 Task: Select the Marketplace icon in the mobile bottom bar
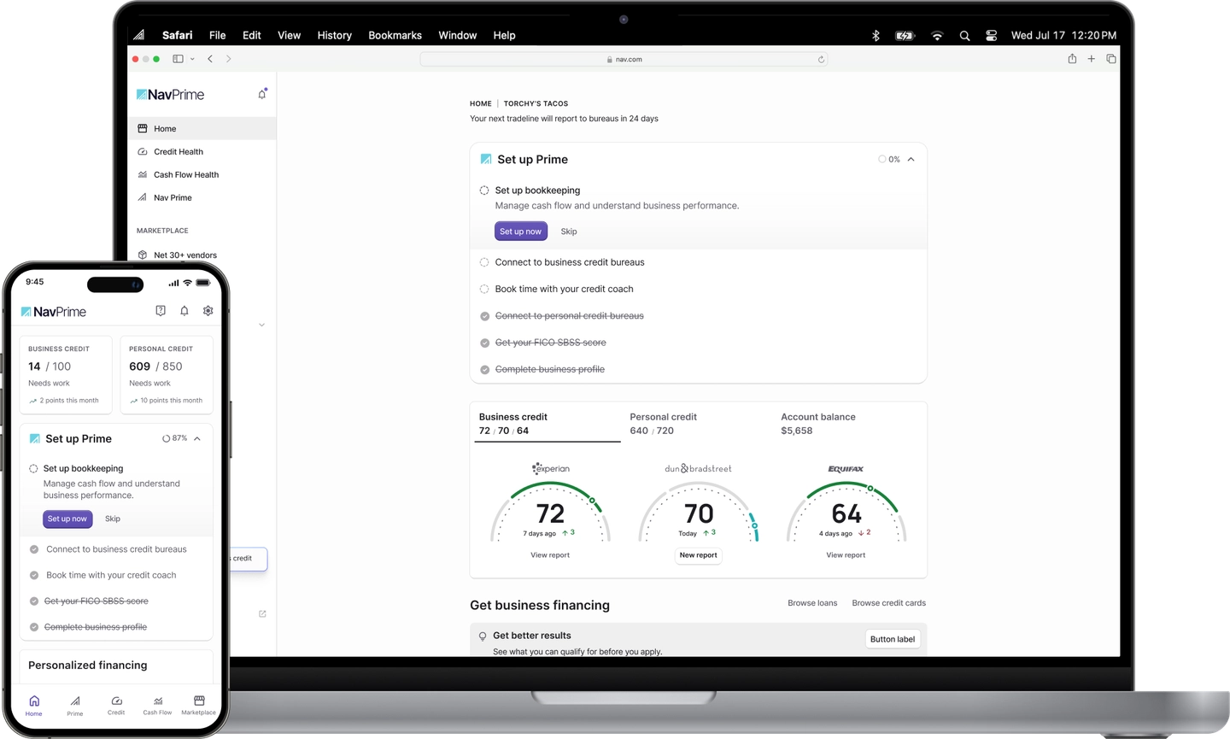[x=198, y=704]
